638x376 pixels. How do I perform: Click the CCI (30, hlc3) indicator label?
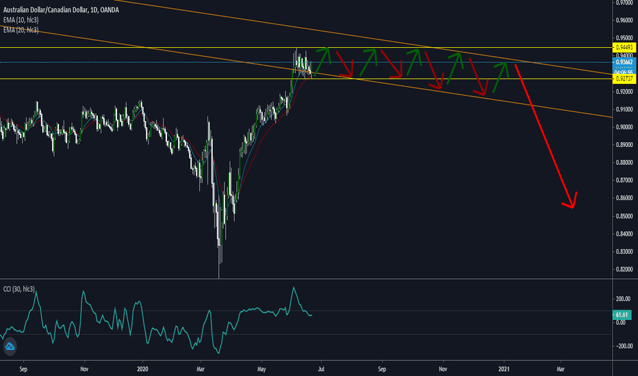(x=18, y=289)
